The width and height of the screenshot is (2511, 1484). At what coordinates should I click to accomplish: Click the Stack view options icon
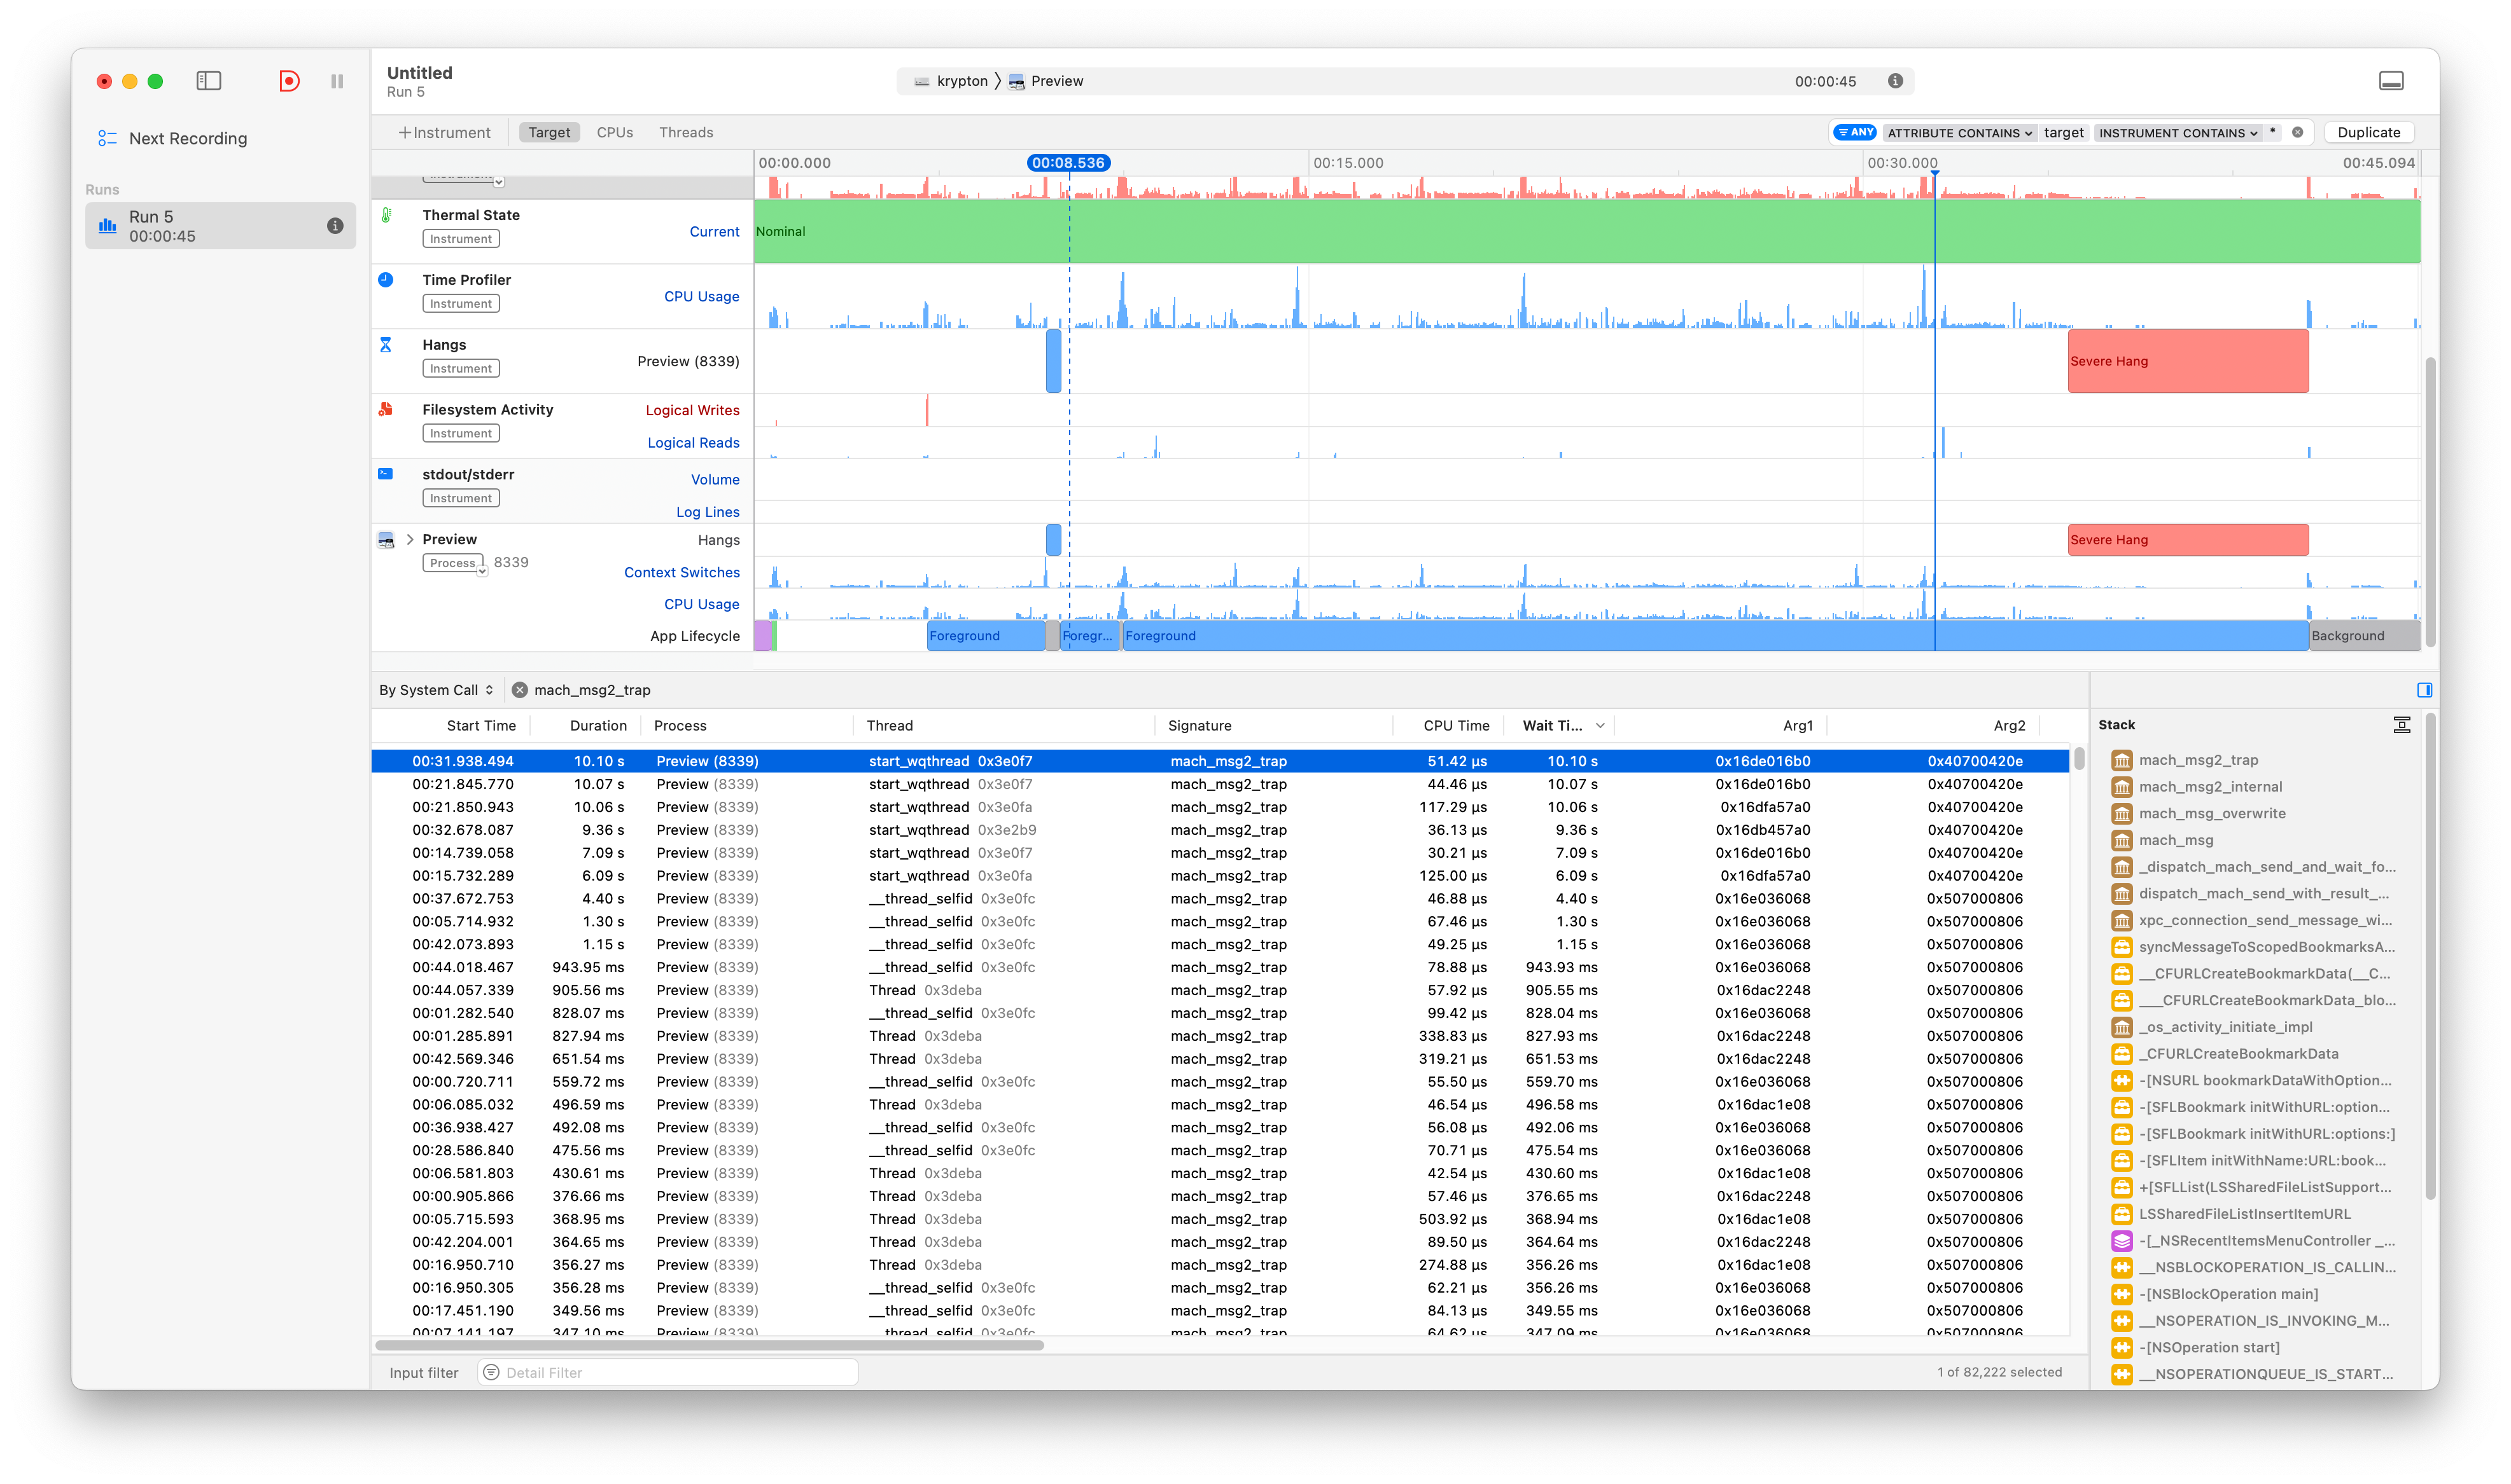pos(2401,725)
